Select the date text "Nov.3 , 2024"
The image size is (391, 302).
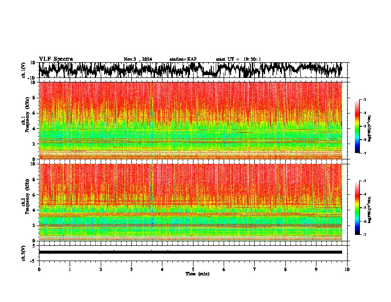point(138,59)
